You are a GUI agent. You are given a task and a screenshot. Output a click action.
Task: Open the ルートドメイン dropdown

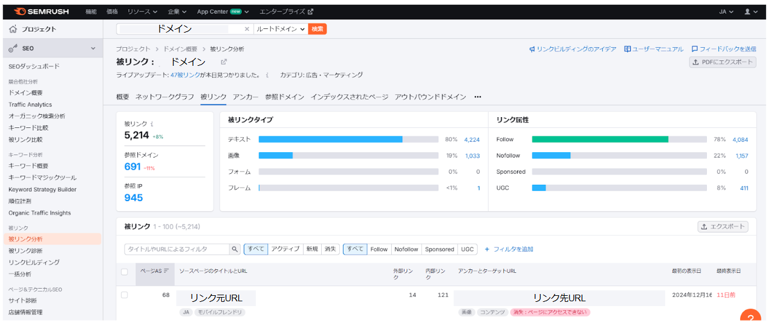281,29
